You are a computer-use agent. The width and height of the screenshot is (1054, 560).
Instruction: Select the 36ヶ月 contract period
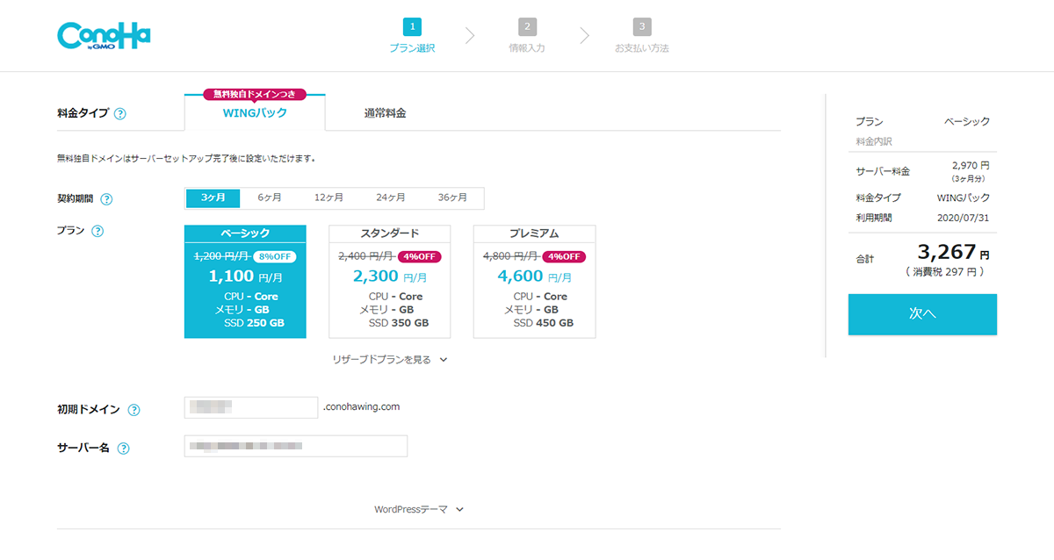point(452,198)
